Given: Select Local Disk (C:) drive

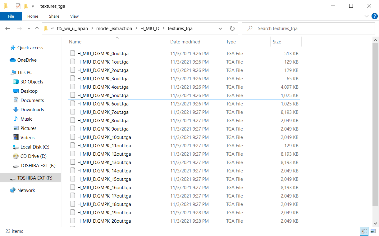Looking at the screenshot, I should tap(35, 147).
